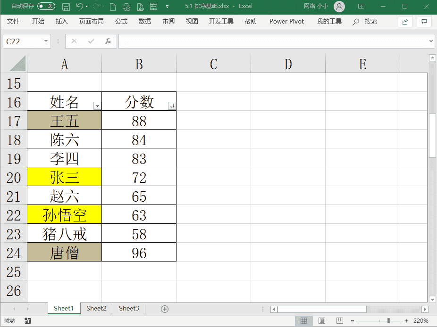Switch to Page Break Preview icon
This screenshot has height=327, width=437.
[x=339, y=320]
